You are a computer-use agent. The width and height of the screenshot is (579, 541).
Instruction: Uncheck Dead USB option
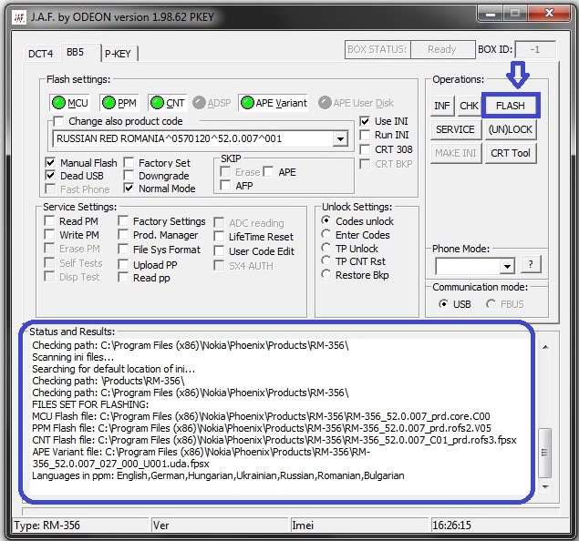[x=50, y=176]
